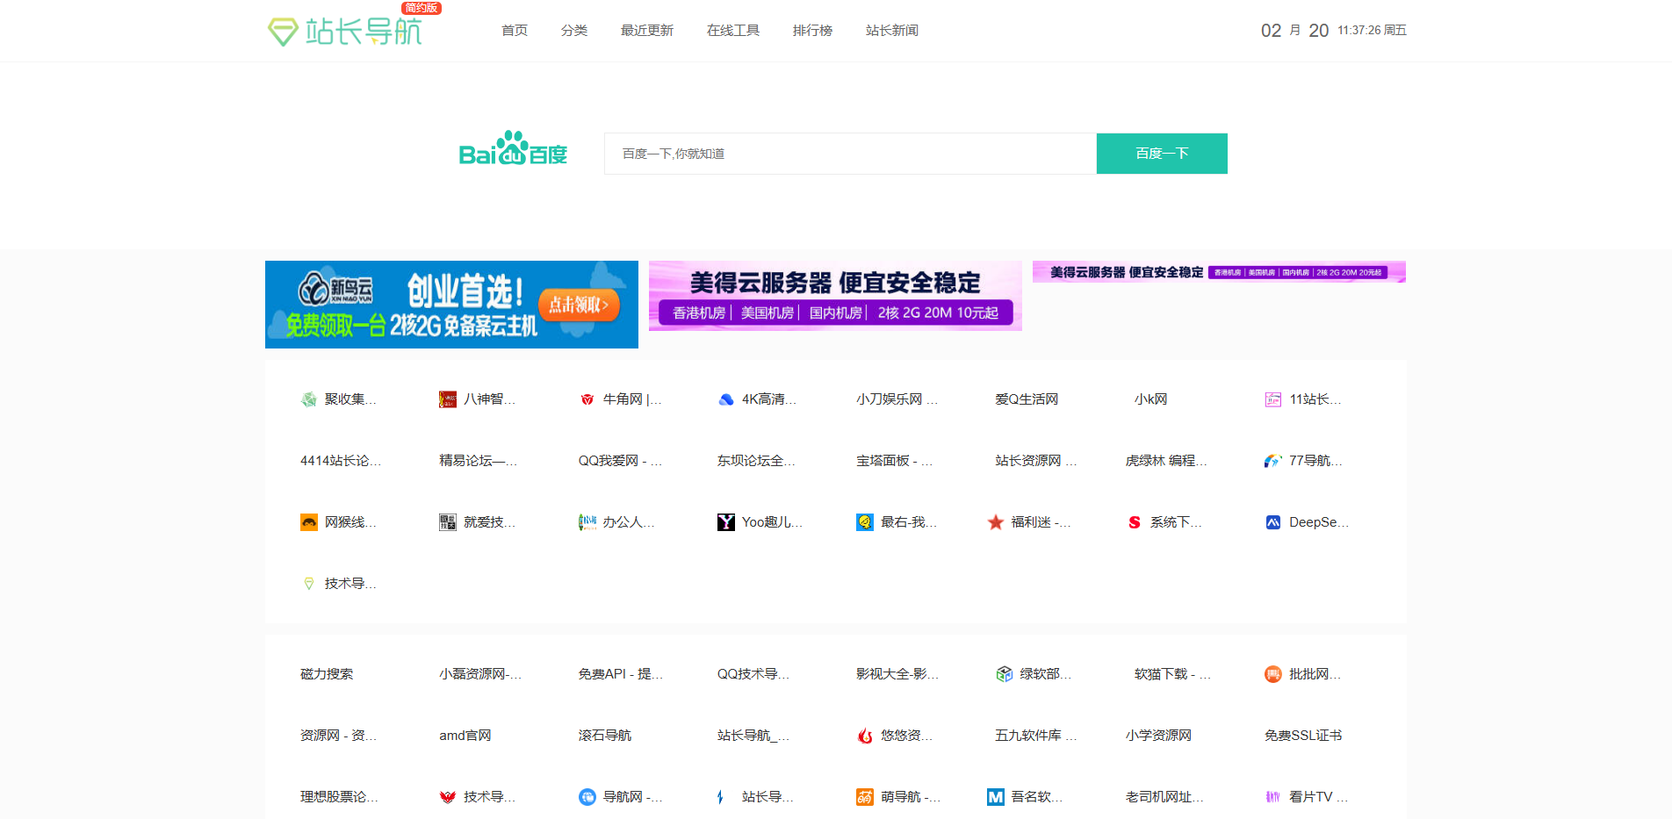The image size is (1672, 819).
Task: Open the Yoo趣儿 Y icon
Action: pos(726,522)
